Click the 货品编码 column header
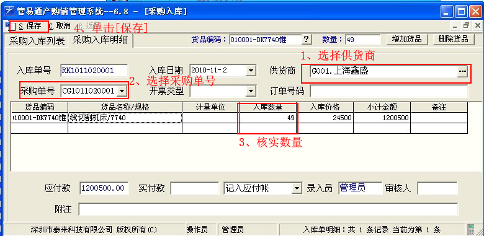This screenshot has height=236, width=484. pos(39,107)
